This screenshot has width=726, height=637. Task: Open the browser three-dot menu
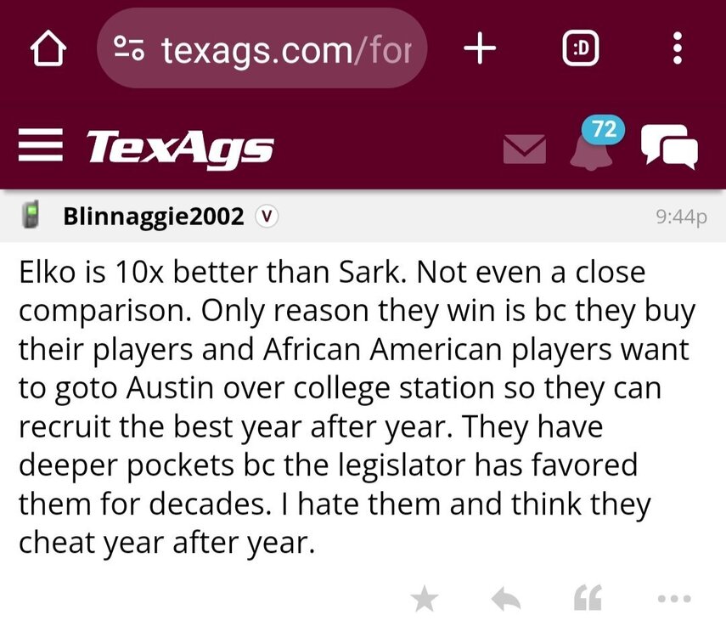pyautogui.click(x=677, y=50)
